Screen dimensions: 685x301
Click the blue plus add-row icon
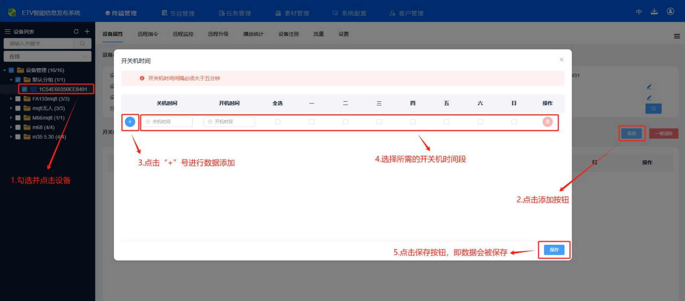point(130,122)
